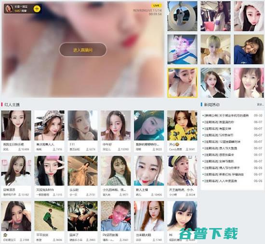Select the yellow-bordered highlighted thumbnail

tap(182, 83)
